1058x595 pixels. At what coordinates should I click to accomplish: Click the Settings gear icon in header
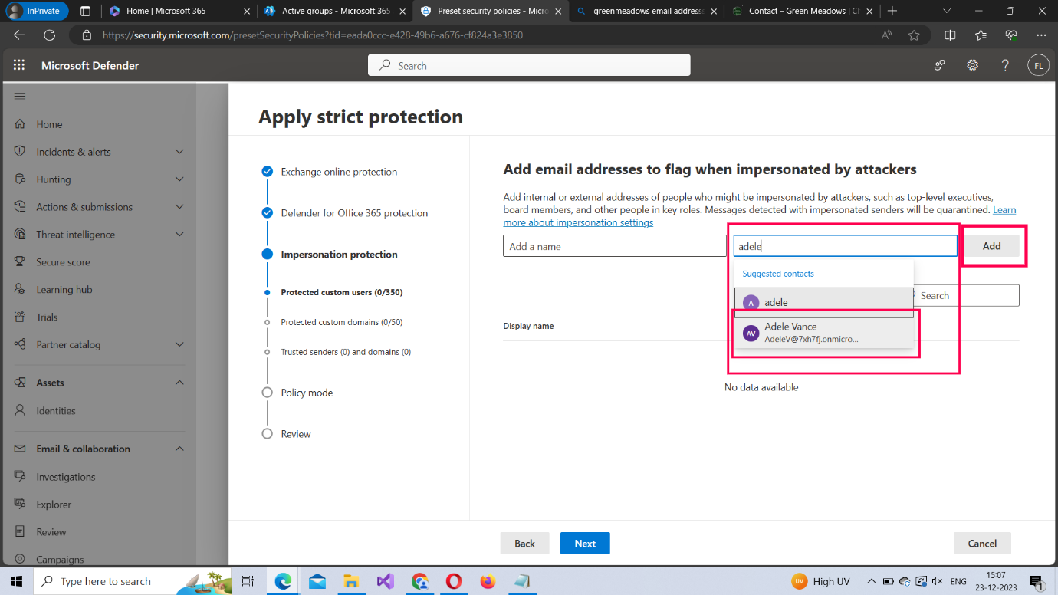pos(972,65)
